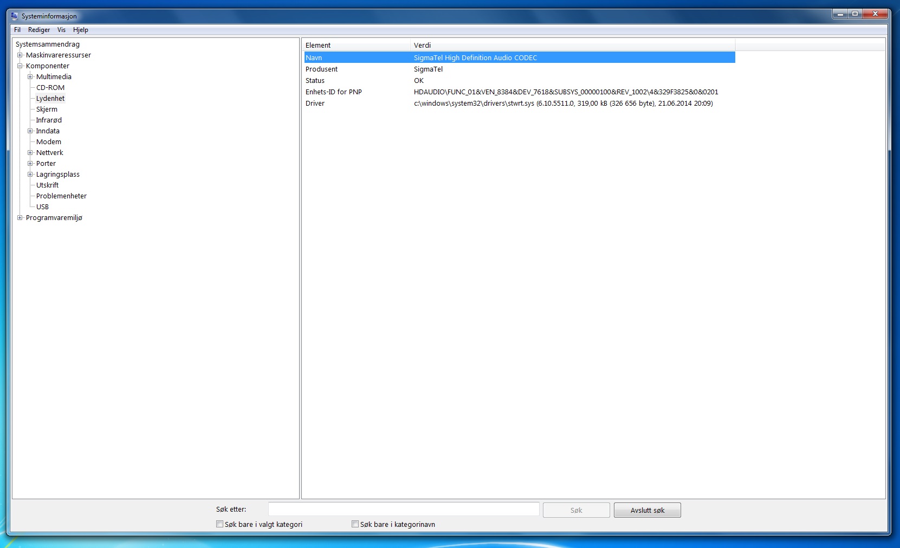Click the 'SigmaTel High Definition Audio CODEC' value
This screenshot has width=900, height=548.
tap(476, 58)
